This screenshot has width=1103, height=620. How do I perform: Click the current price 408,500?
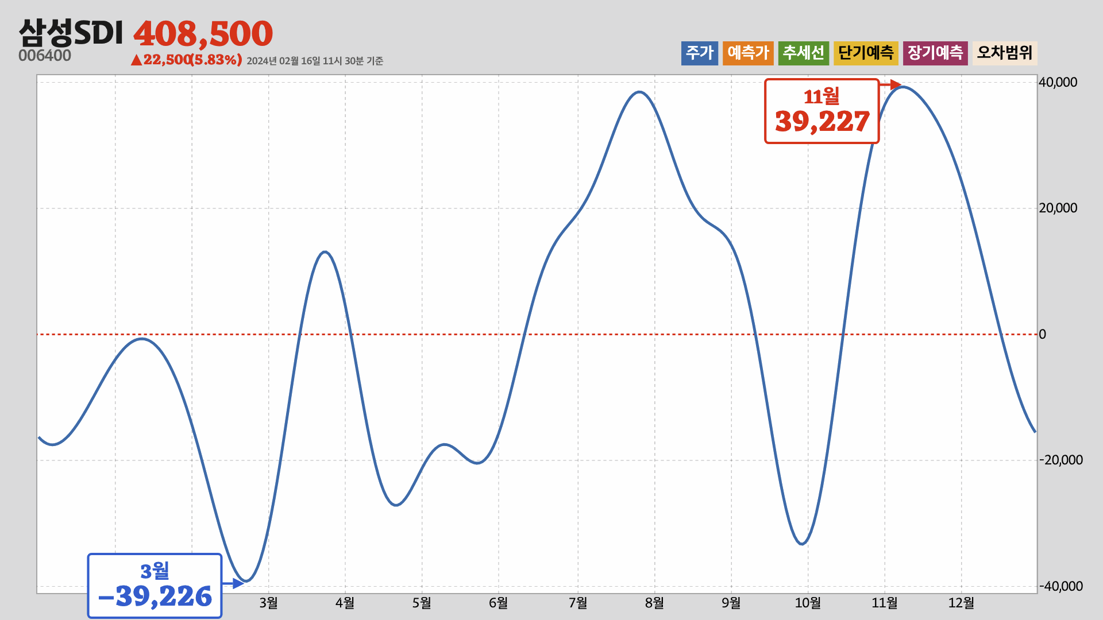click(203, 34)
